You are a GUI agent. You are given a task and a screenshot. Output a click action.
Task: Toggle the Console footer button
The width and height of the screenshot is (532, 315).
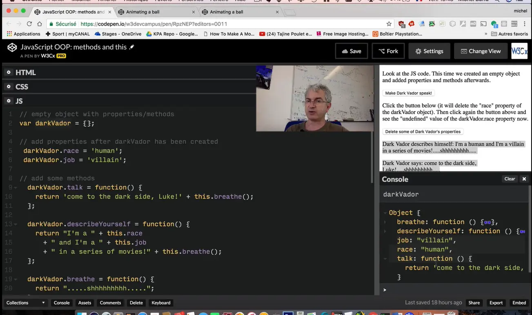(x=62, y=303)
